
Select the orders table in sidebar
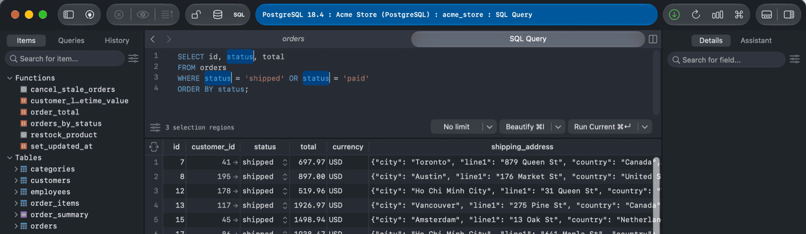click(x=43, y=226)
